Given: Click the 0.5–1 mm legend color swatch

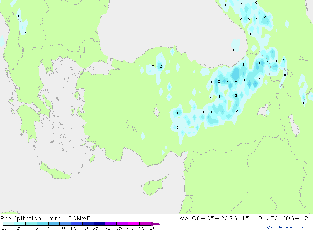Looking at the screenshot, I should tap(20, 224).
